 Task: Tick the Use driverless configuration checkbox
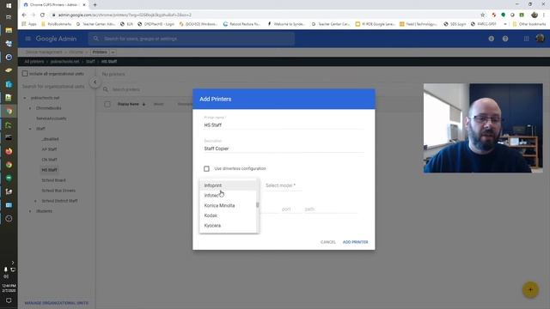pos(206,168)
